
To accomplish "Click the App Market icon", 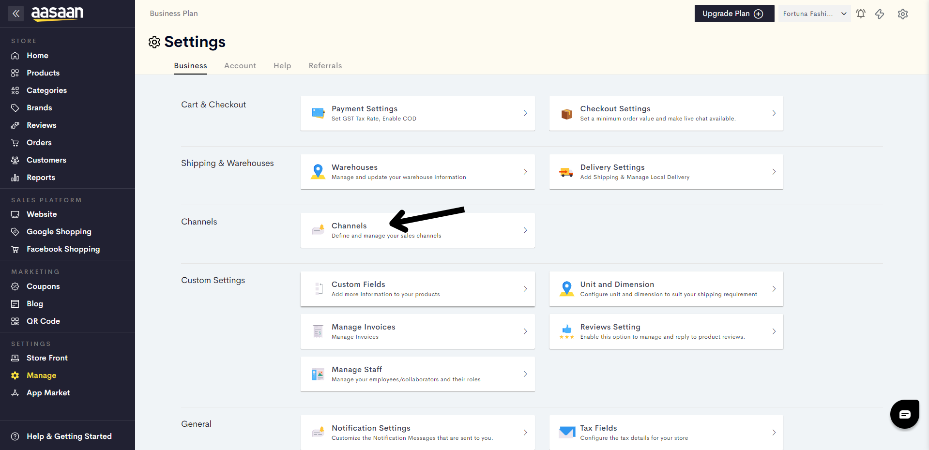I will (15, 393).
